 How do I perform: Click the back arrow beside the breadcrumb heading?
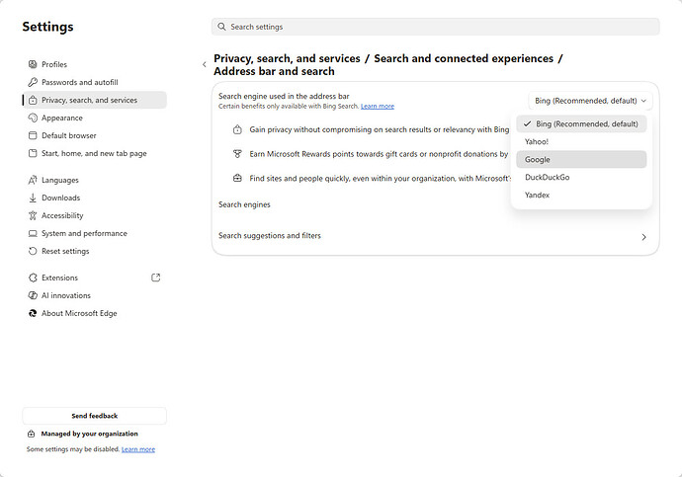204,65
